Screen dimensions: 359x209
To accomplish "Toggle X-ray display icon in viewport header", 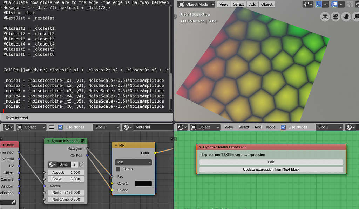I will (x=350, y=4).
